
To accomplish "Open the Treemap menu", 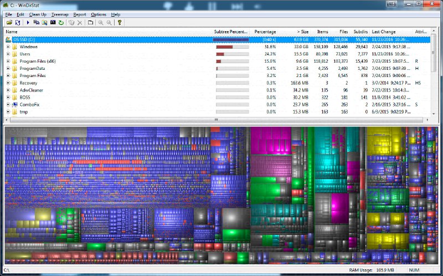I will pos(60,14).
